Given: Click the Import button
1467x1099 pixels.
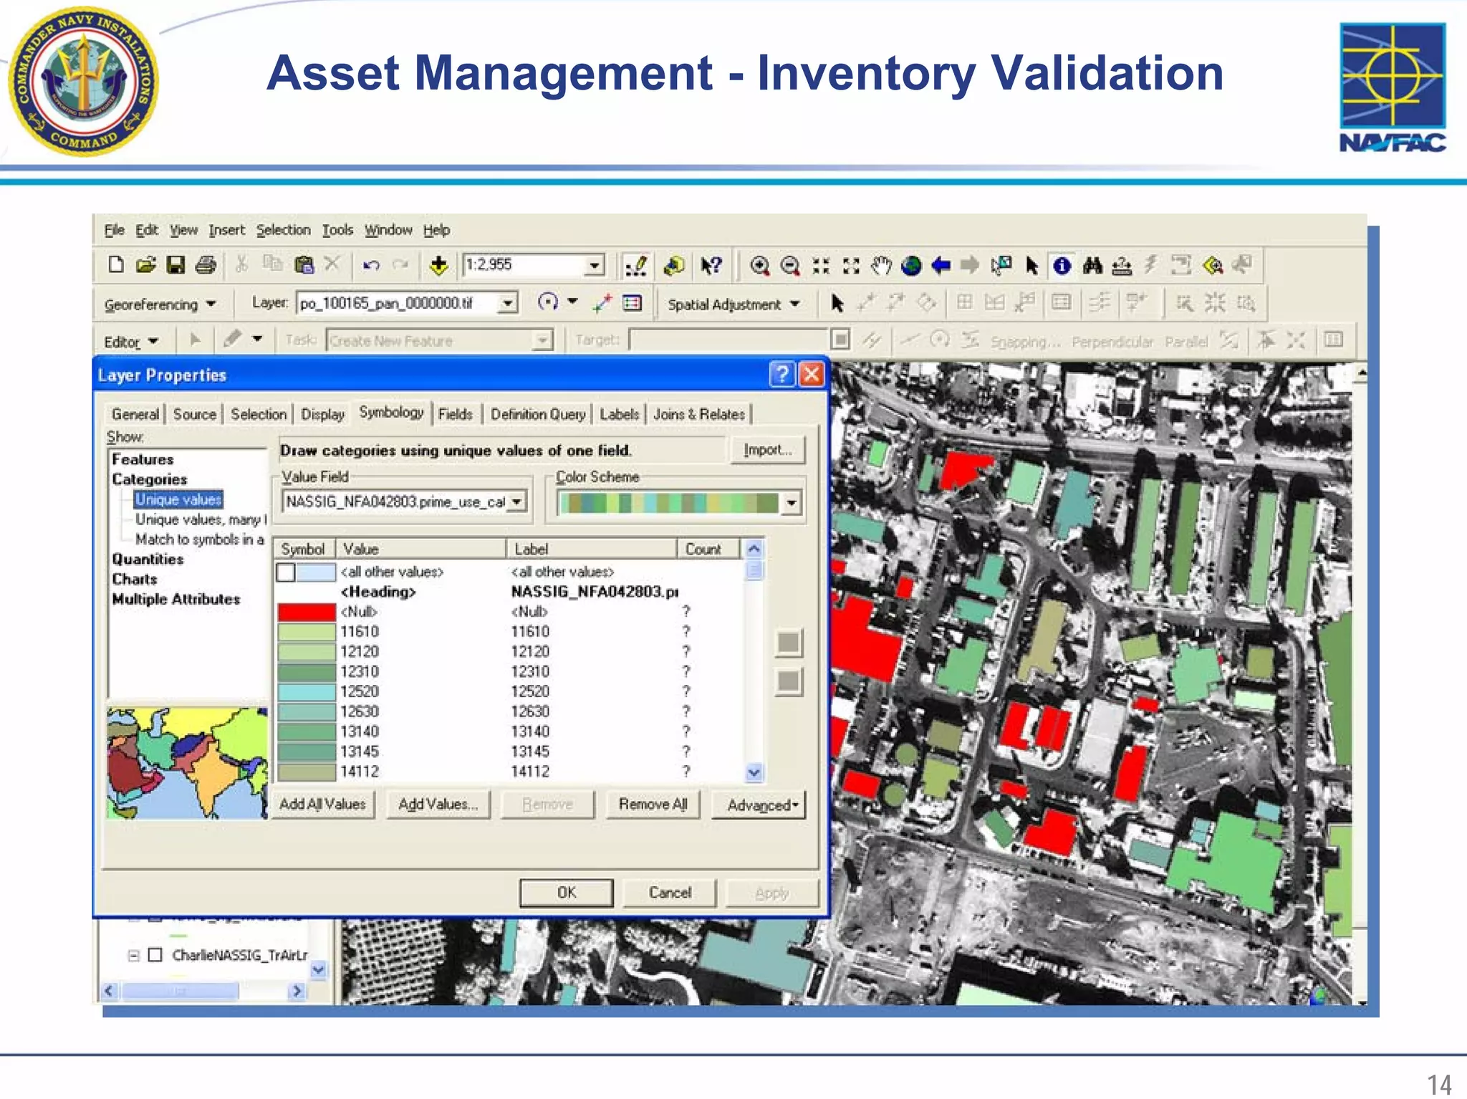Looking at the screenshot, I should (x=768, y=450).
